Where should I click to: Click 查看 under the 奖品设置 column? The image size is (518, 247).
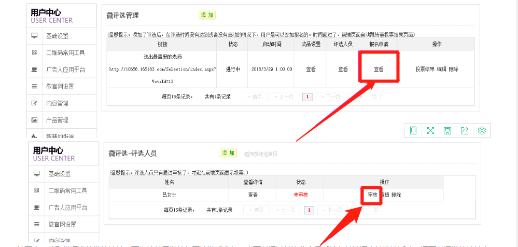click(311, 70)
